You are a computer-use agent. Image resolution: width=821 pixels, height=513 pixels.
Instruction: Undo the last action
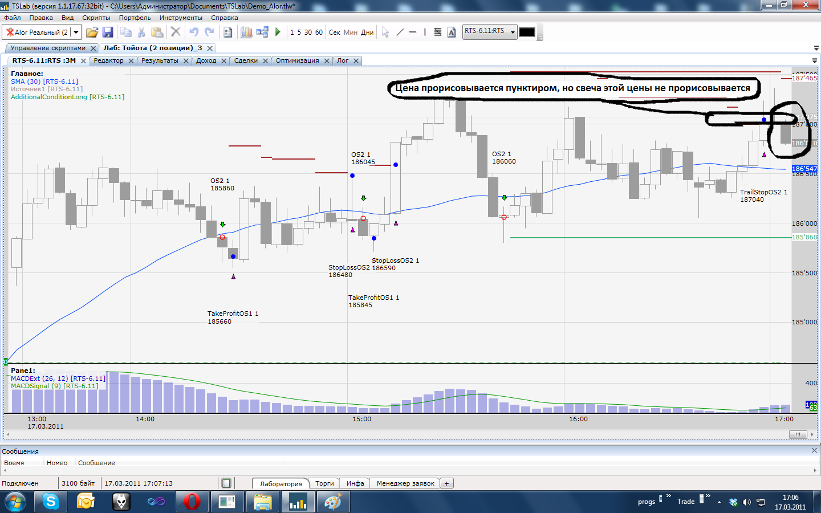[194, 32]
